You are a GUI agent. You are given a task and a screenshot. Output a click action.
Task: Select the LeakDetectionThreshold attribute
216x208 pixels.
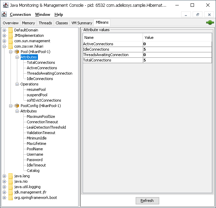[x=46, y=127]
